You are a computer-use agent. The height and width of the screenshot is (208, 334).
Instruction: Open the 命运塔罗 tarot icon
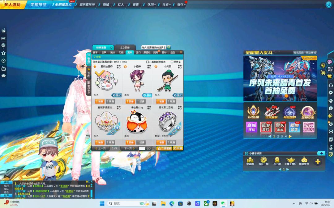[x=289, y=112]
